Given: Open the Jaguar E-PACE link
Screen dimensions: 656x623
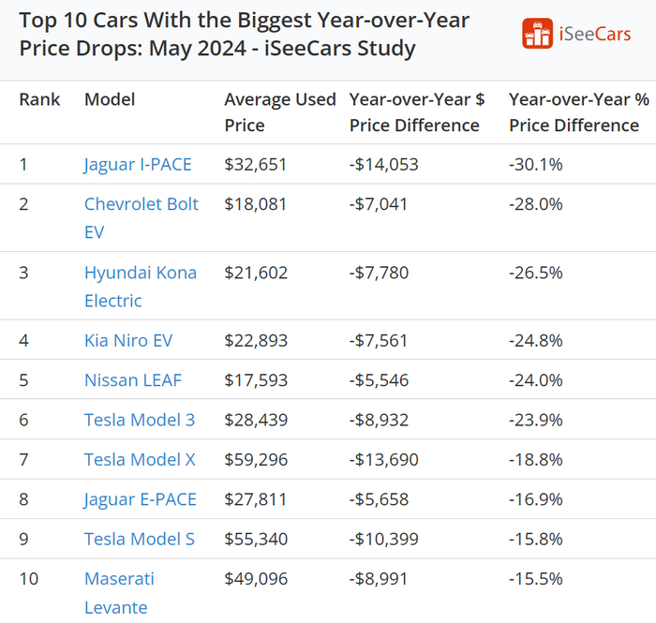Looking at the screenshot, I should click(x=141, y=499).
